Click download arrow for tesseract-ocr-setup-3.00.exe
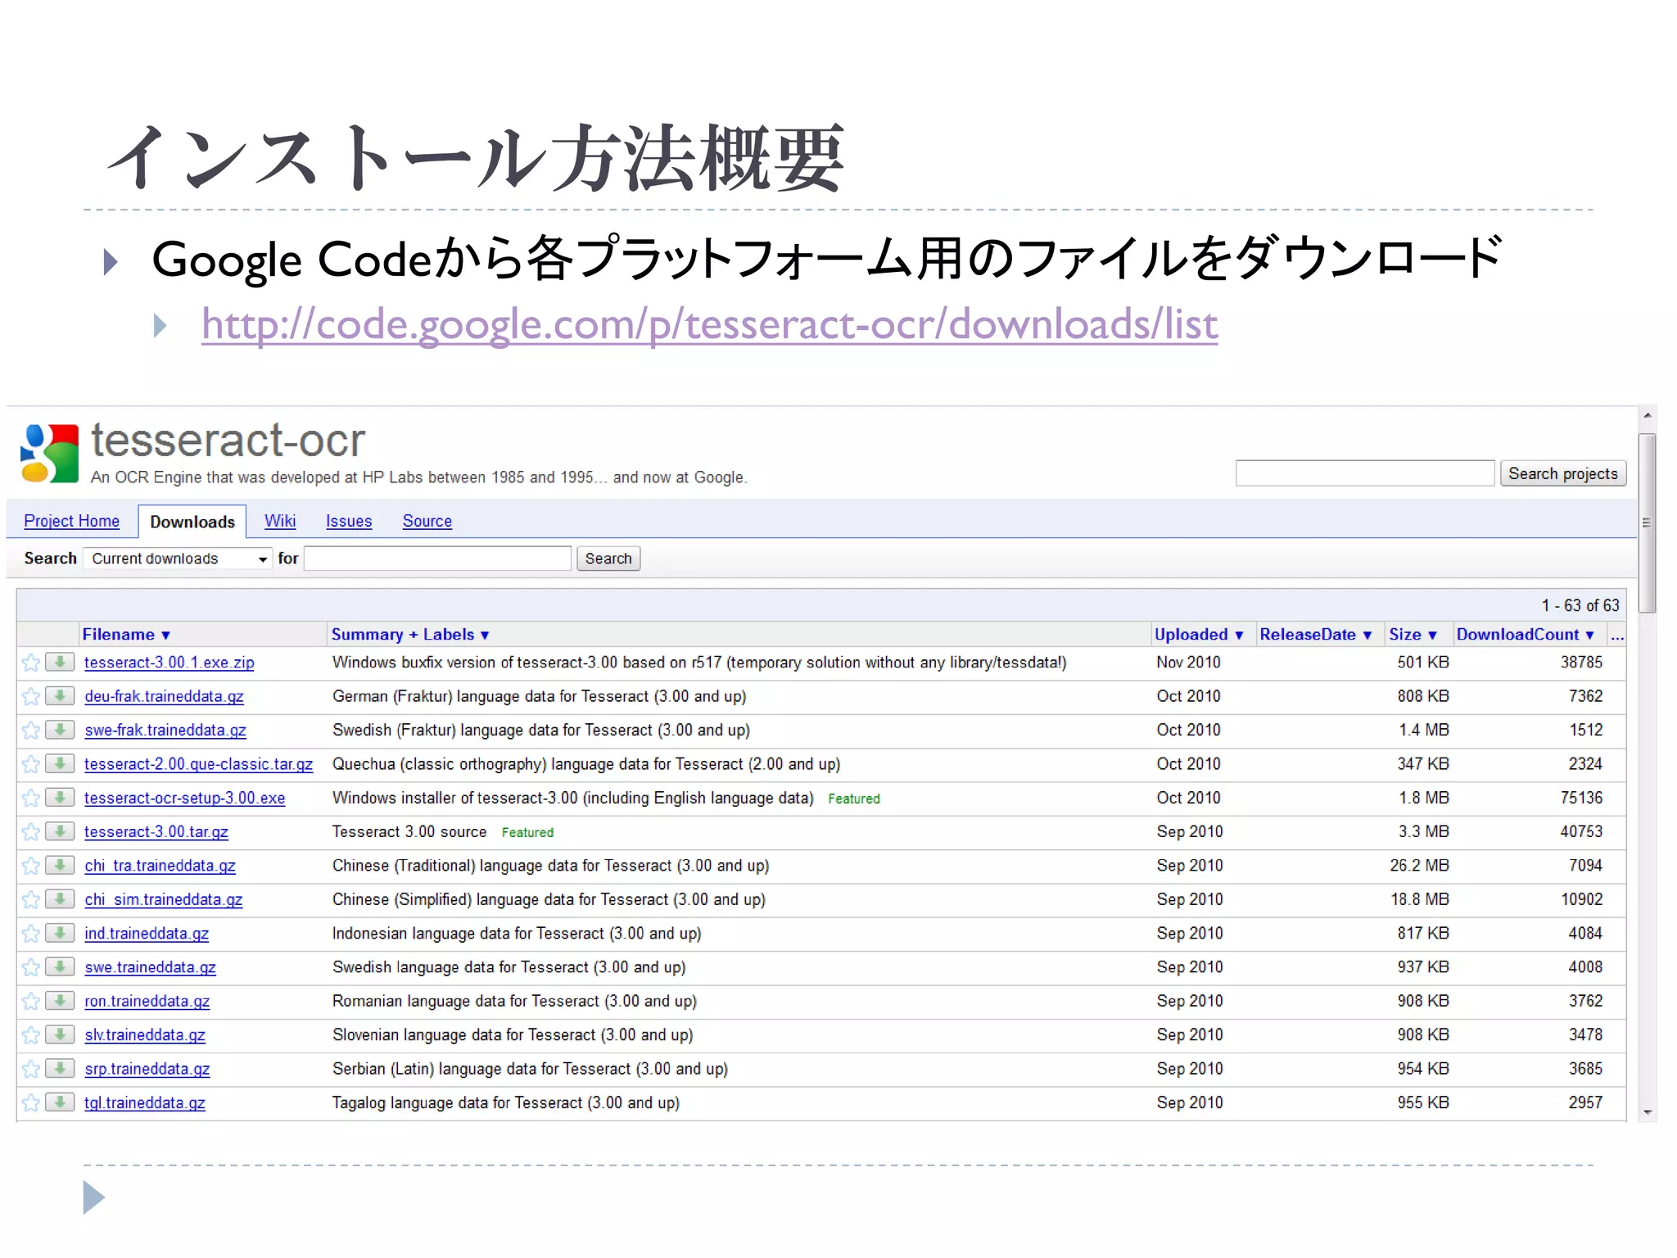Screen dimensions: 1677x1258 coord(60,797)
